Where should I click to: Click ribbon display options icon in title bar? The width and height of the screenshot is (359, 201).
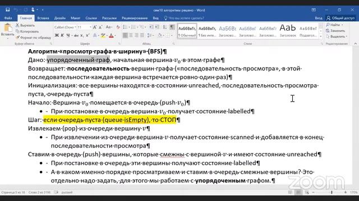314,10
